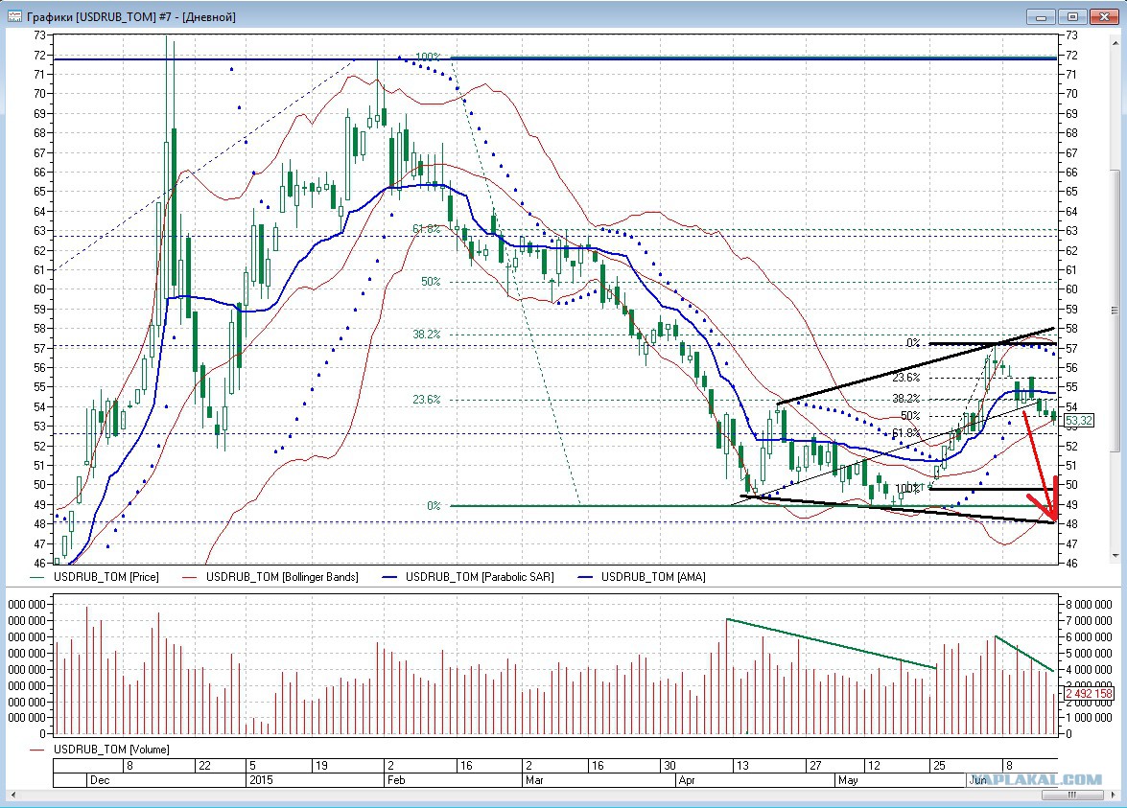Click the vertical scrollbar down arrow
The width and height of the screenshot is (1127, 808).
click(x=1114, y=555)
